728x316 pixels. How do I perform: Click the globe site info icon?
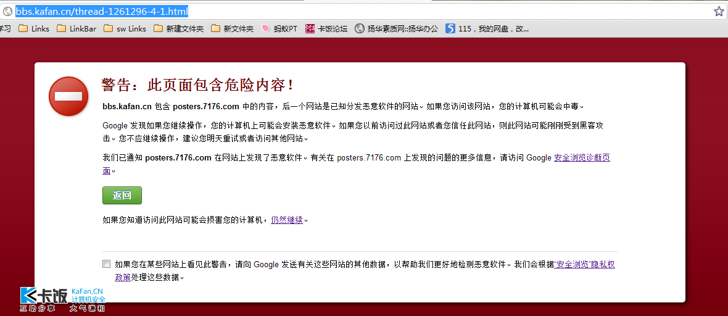pos(7,12)
